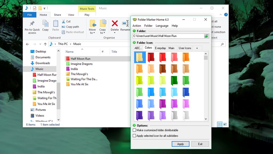
Task: Select the navy blue folder icon
Action: pos(186,92)
